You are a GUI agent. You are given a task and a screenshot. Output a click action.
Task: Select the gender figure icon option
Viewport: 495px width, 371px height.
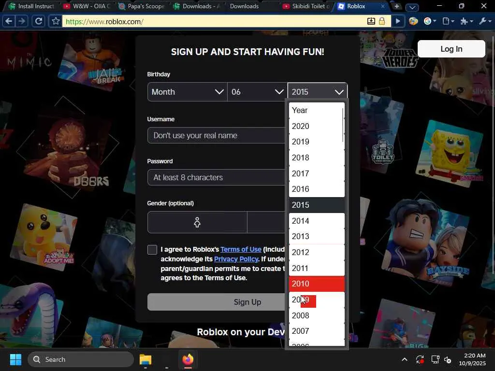pos(197,222)
